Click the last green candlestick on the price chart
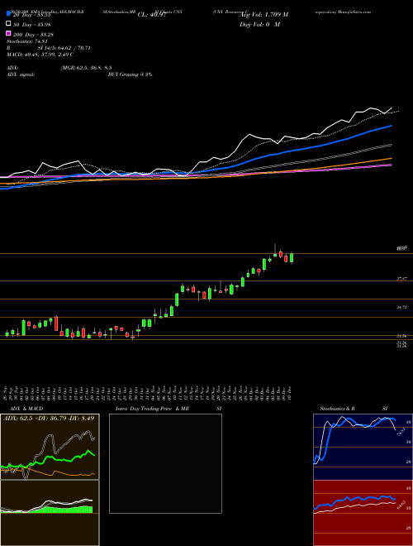The width and height of the screenshot is (413, 546). pyautogui.click(x=292, y=258)
